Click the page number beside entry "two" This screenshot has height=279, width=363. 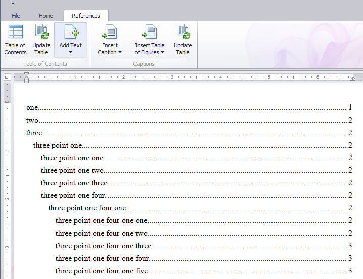(350, 120)
